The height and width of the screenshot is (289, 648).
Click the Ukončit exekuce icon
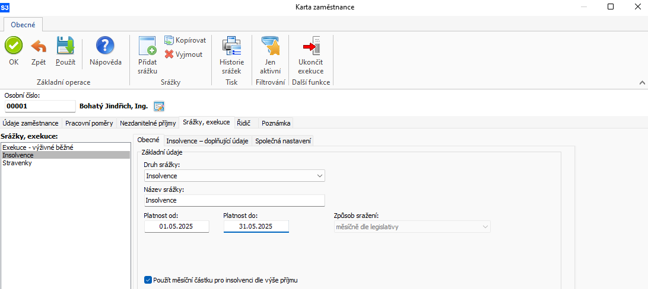(311, 46)
